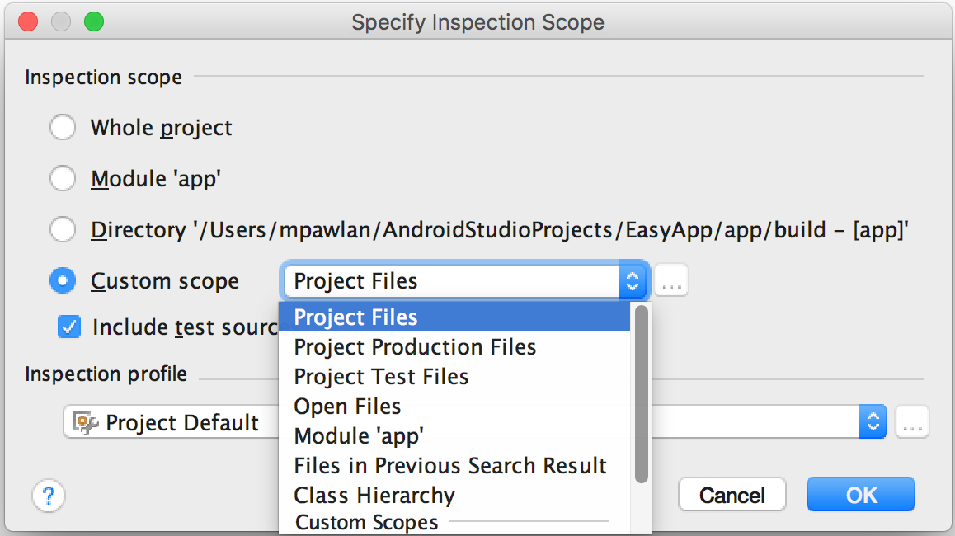
Task: Uncheck Include test sources checkbox
Action: [x=69, y=327]
